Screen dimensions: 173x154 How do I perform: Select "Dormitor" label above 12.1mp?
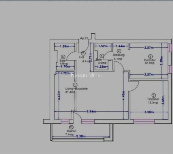(150, 60)
